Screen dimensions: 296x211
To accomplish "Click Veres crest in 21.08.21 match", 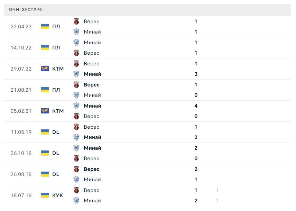I will (x=76, y=85).
